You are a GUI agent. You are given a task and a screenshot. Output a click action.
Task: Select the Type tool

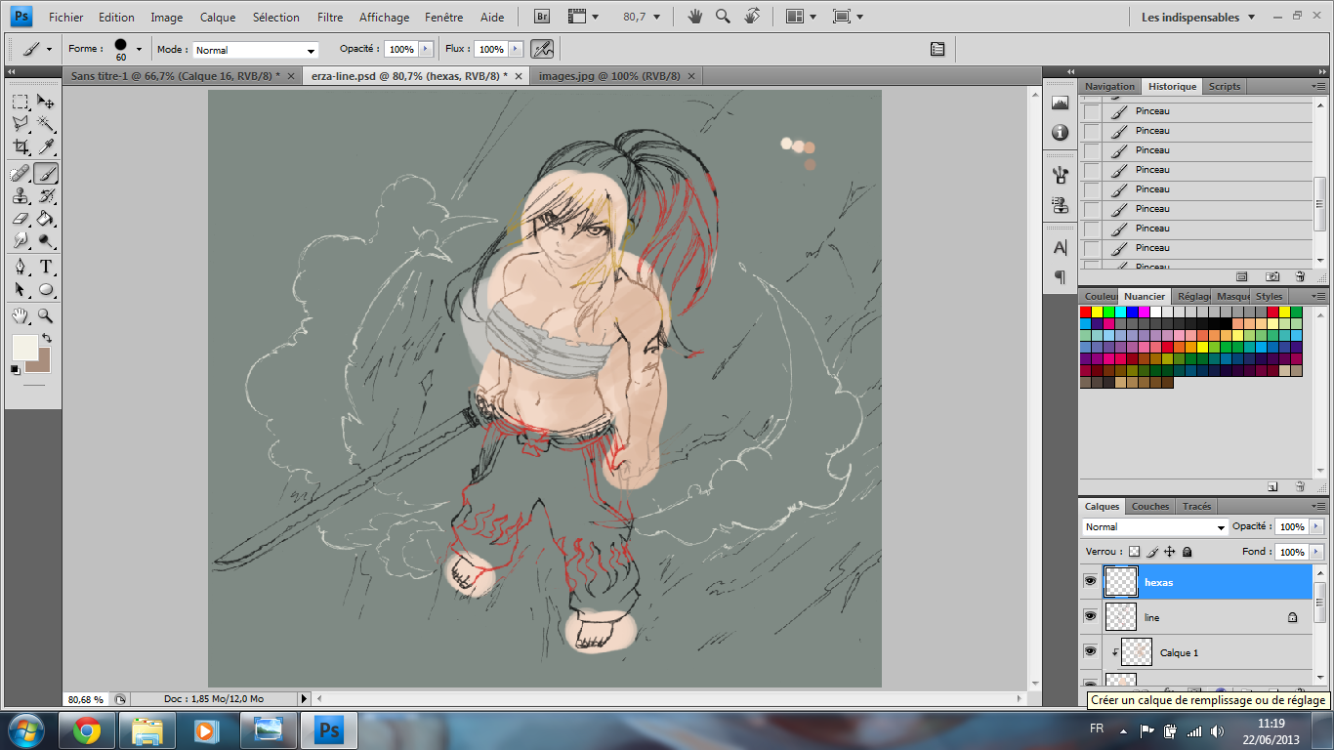coord(46,267)
